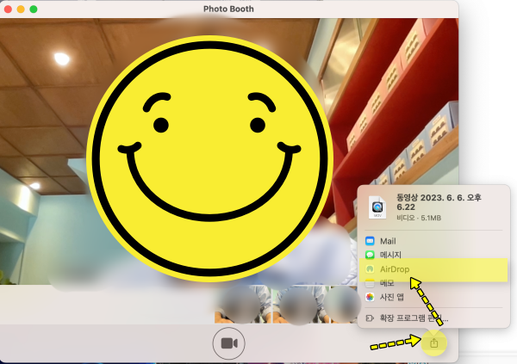517x364 pixels.
Task: Choose Mail in the share menu
Action: [433, 241]
